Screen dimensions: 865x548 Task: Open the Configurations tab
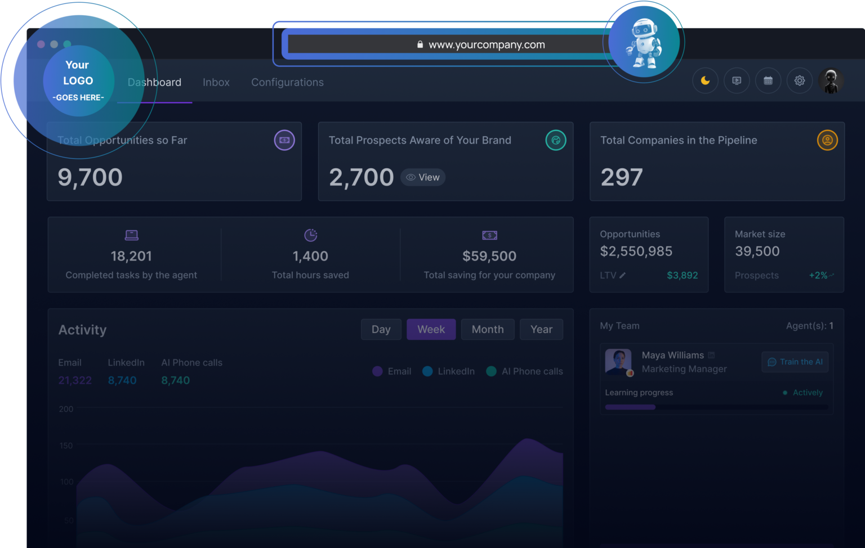(287, 82)
